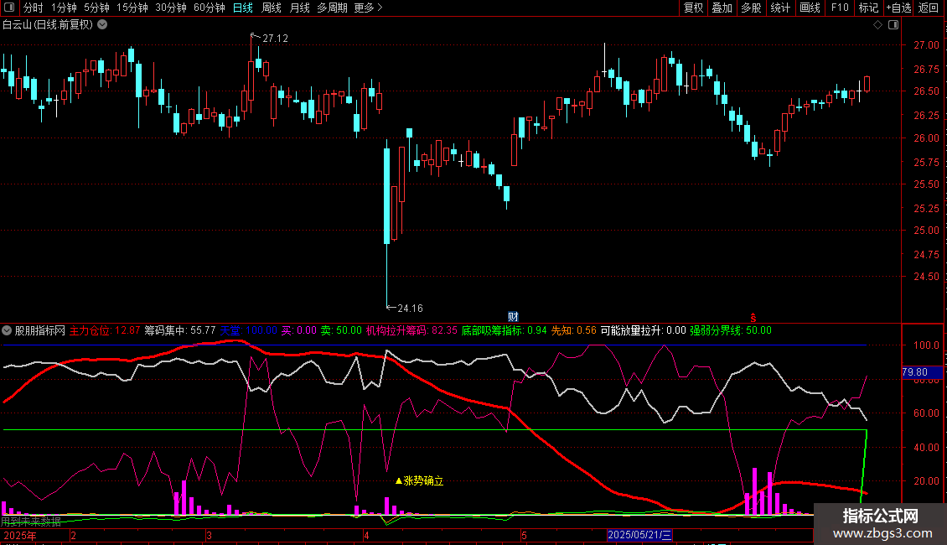
Task: Click the 27.12 high price label
Action: (276, 38)
